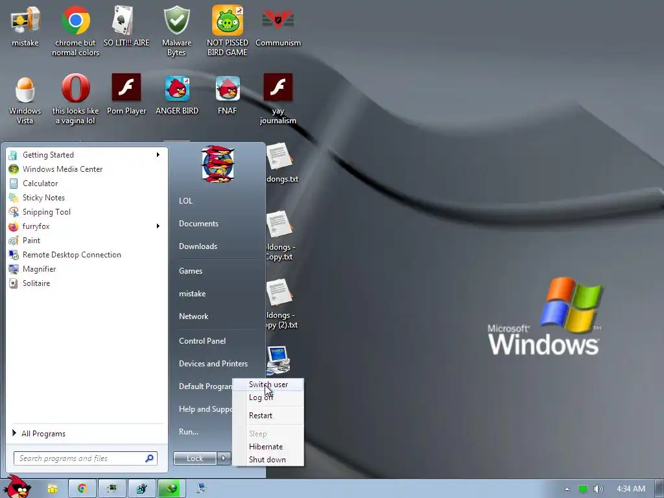The width and height of the screenshot is (664, 498).
Task: Open the LOL user folder link
Action: point(185,201)
